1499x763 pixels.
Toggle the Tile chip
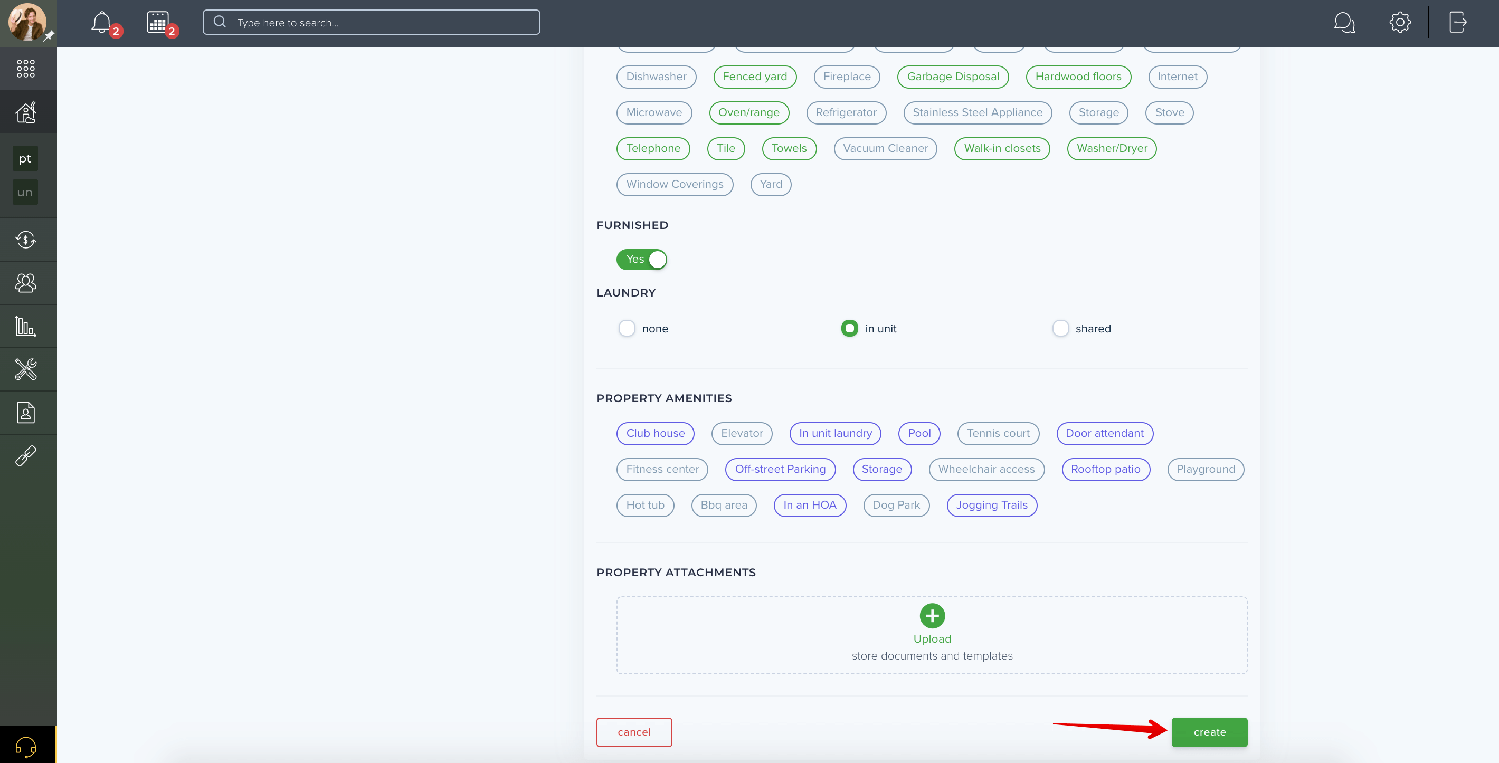point(726,148)
